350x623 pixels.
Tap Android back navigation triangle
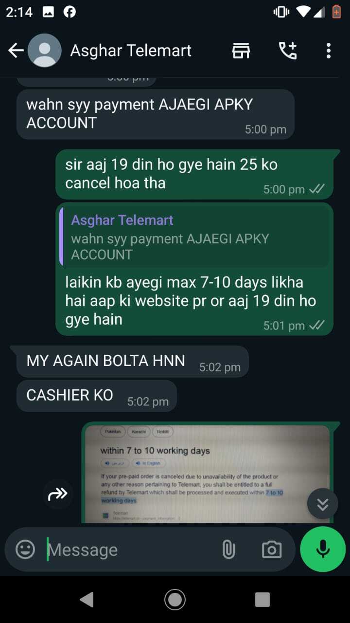coord(87,600)
